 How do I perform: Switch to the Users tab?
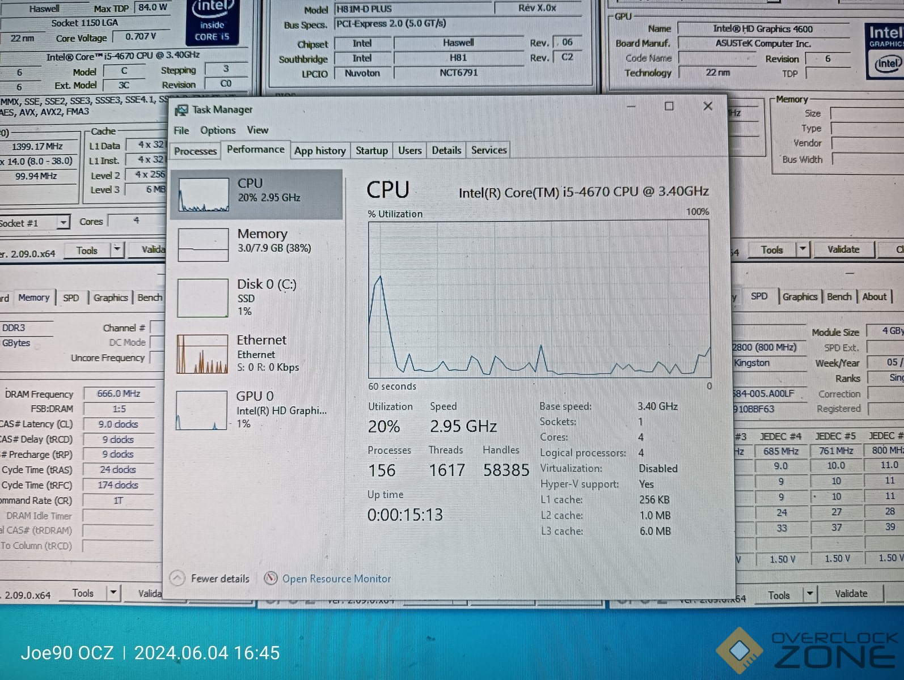pyautogui.click(x=409, y=151)
